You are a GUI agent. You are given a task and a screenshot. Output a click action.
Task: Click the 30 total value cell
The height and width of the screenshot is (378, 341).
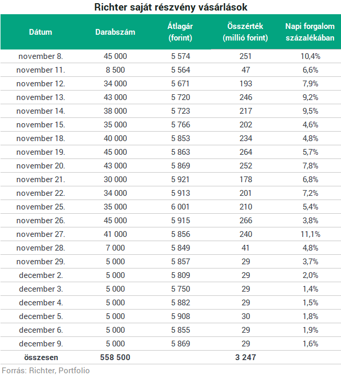pos(246,316)
